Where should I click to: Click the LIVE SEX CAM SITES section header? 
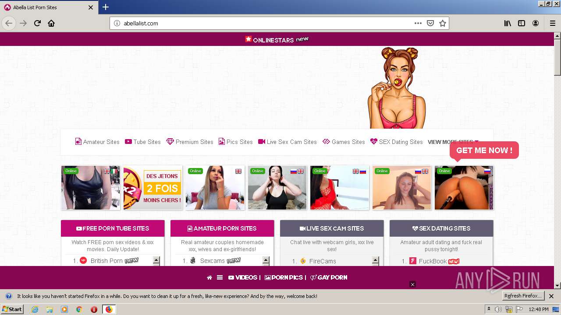click(332, 228)
